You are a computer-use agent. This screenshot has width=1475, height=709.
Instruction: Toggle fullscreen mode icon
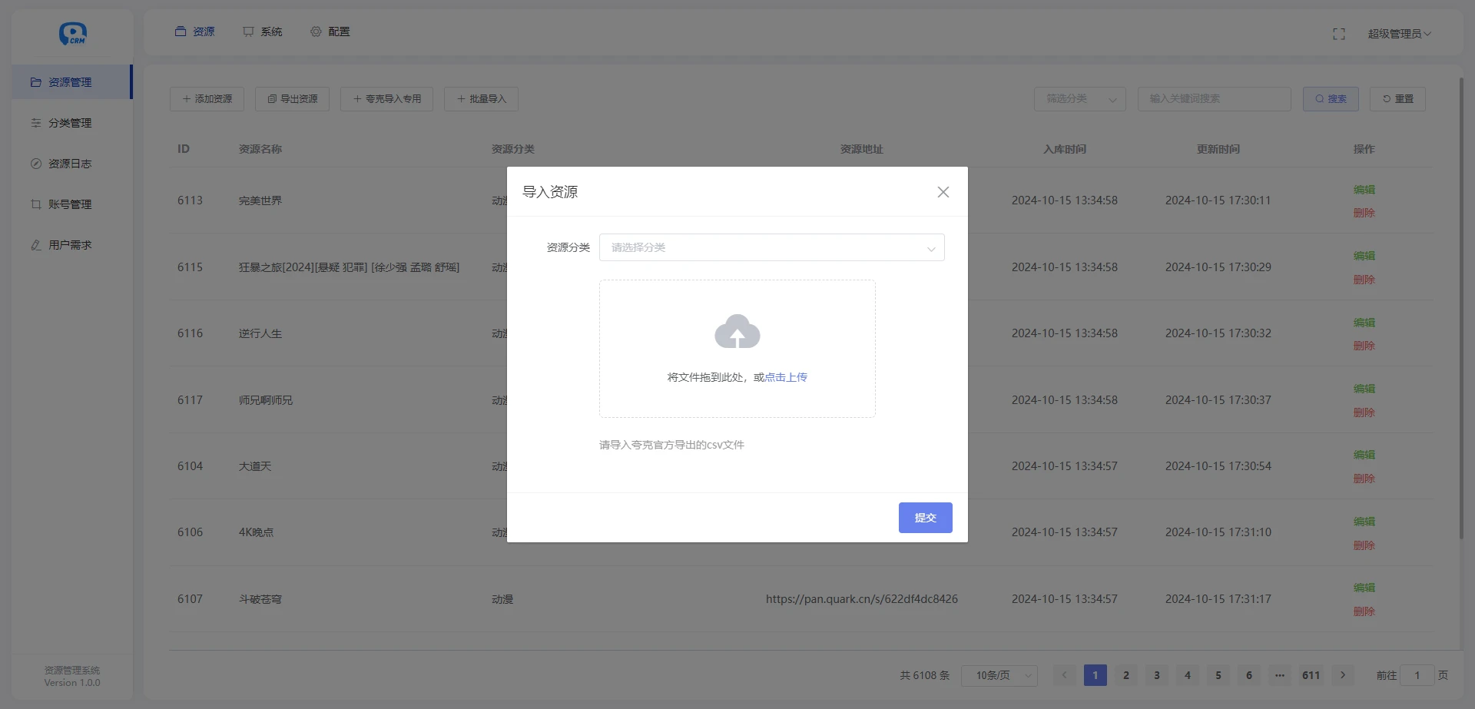coord(1339,34)
